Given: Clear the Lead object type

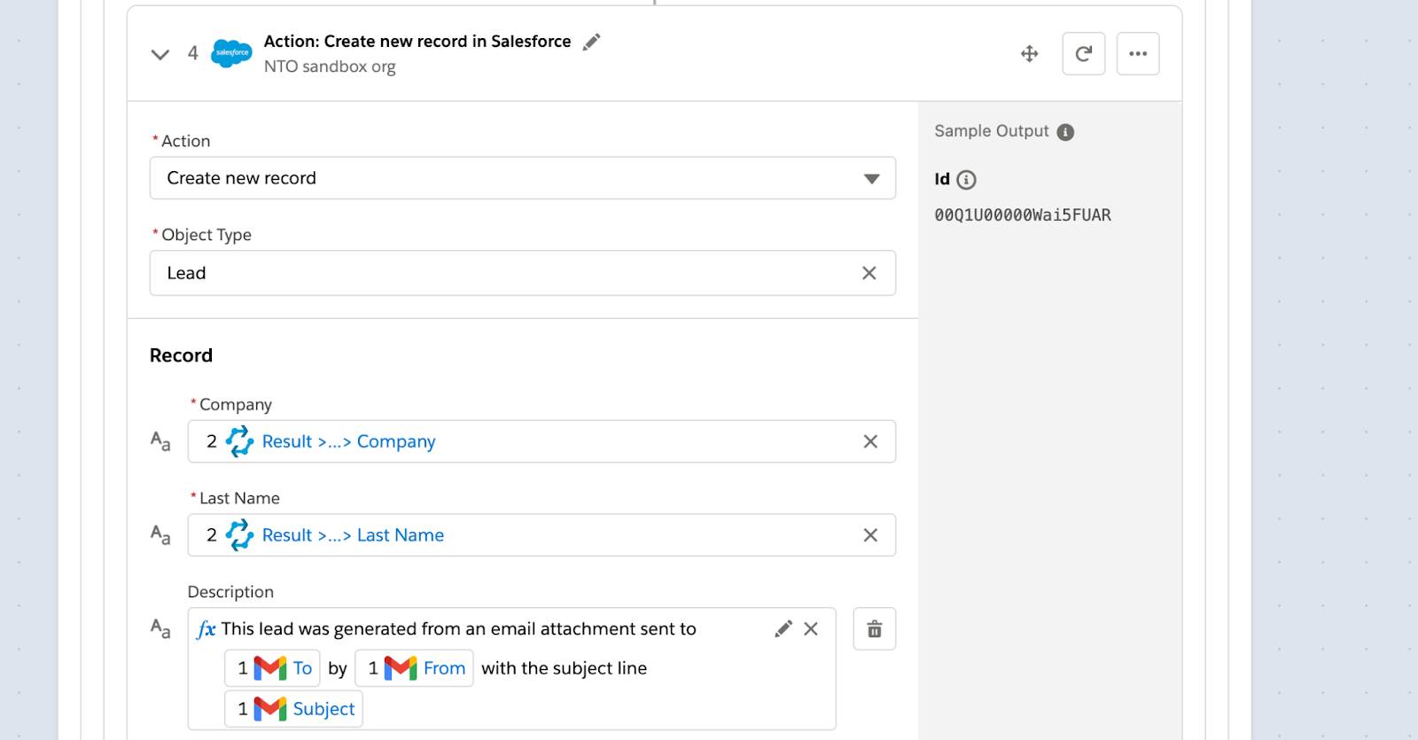Looking at the screenshot, I should click(869, 273).
